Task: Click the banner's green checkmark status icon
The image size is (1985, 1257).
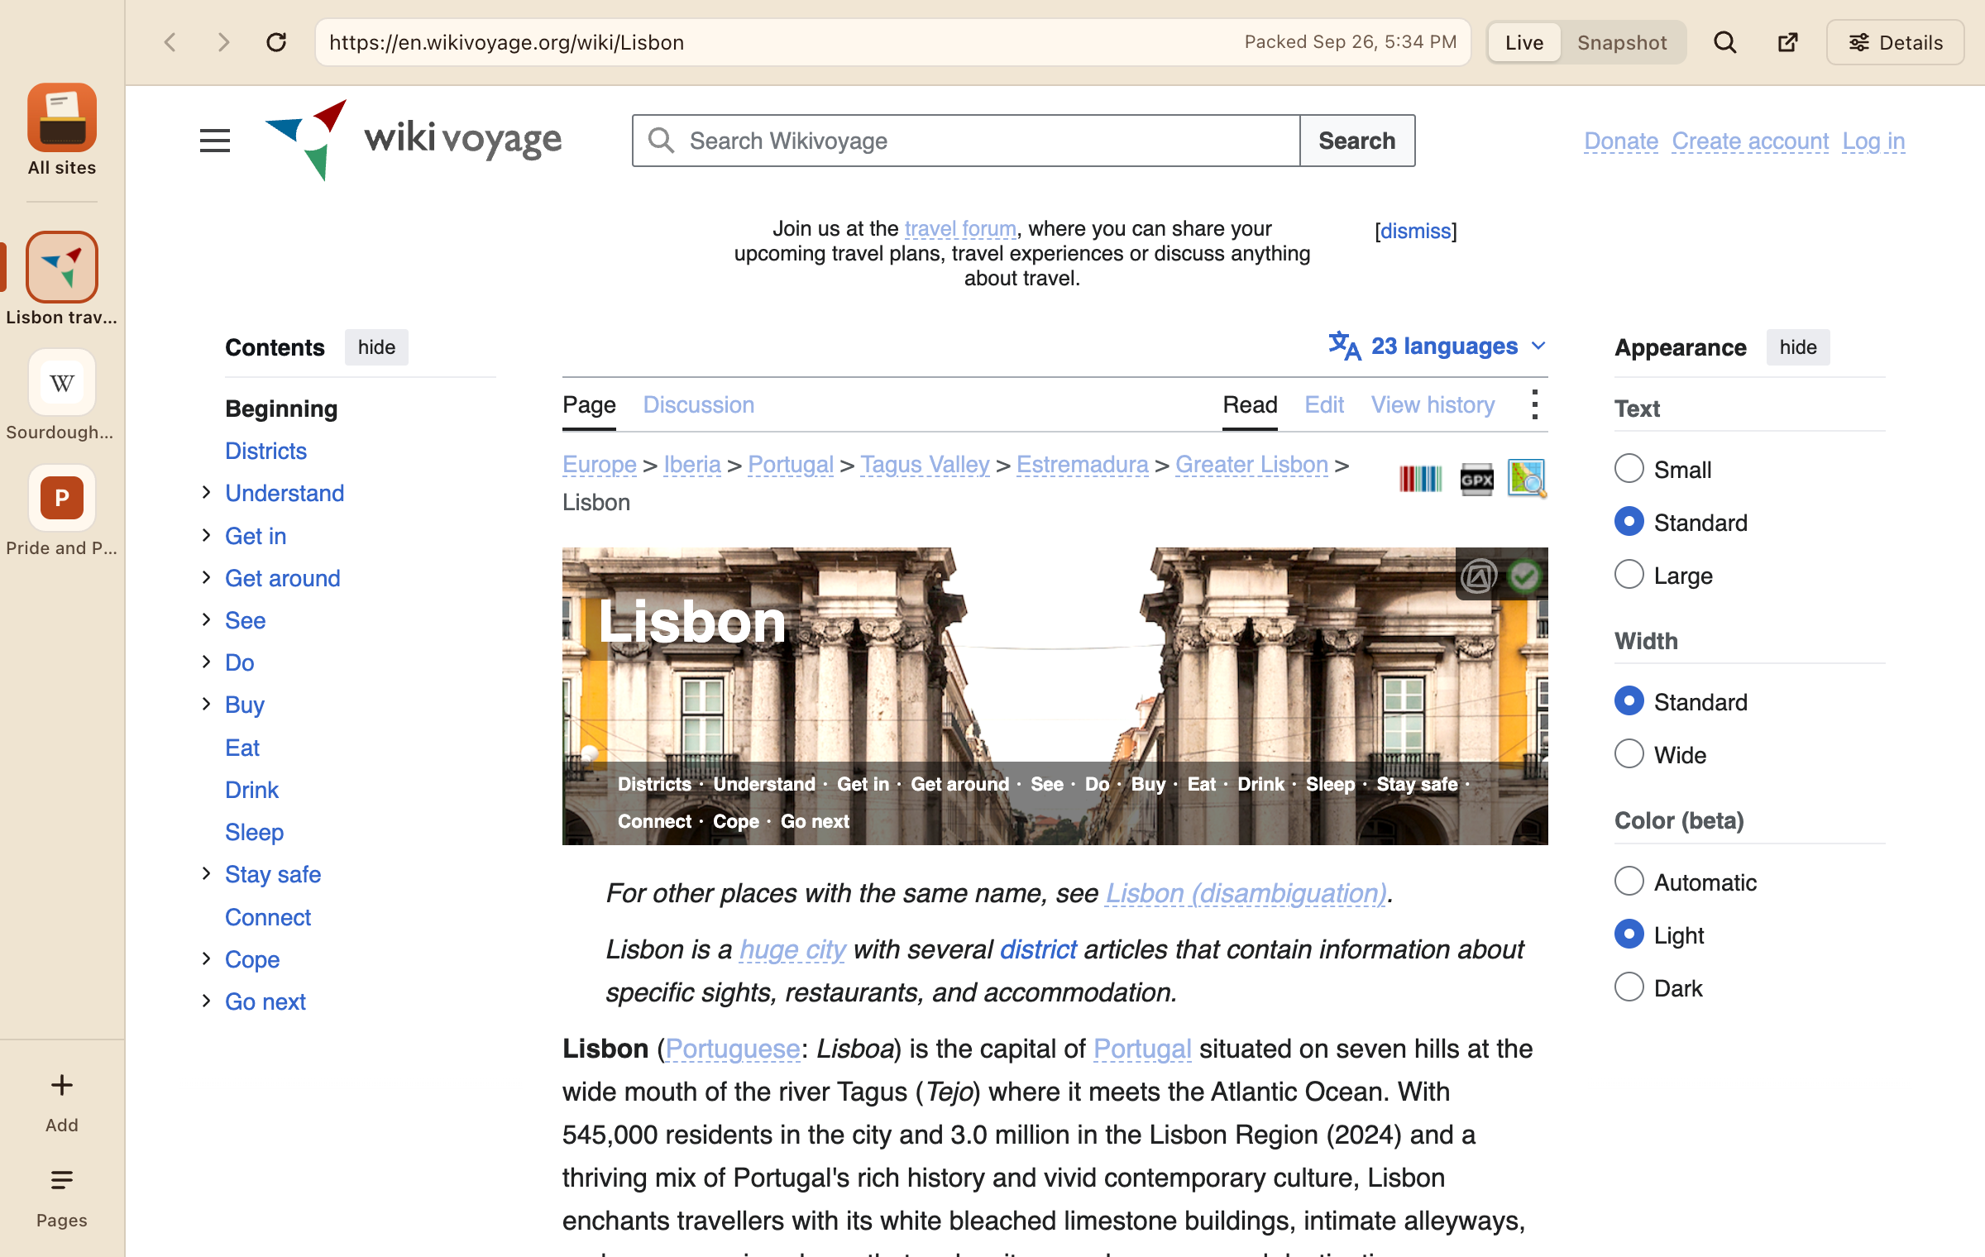Action: tap(1524, 576)
